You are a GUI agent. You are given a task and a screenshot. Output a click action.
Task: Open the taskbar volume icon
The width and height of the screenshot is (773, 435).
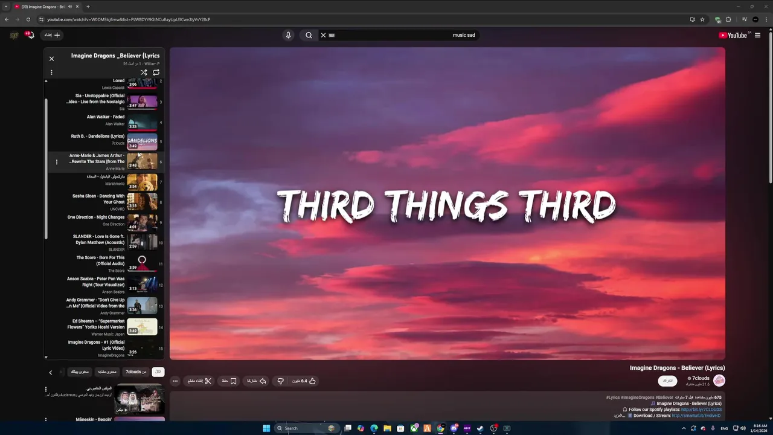pyautogui.click(x=743, y=428)
